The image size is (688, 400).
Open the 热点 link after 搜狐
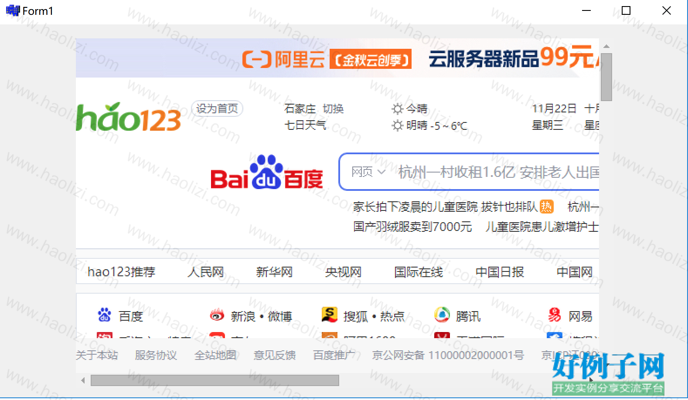(x=392, y=315)
